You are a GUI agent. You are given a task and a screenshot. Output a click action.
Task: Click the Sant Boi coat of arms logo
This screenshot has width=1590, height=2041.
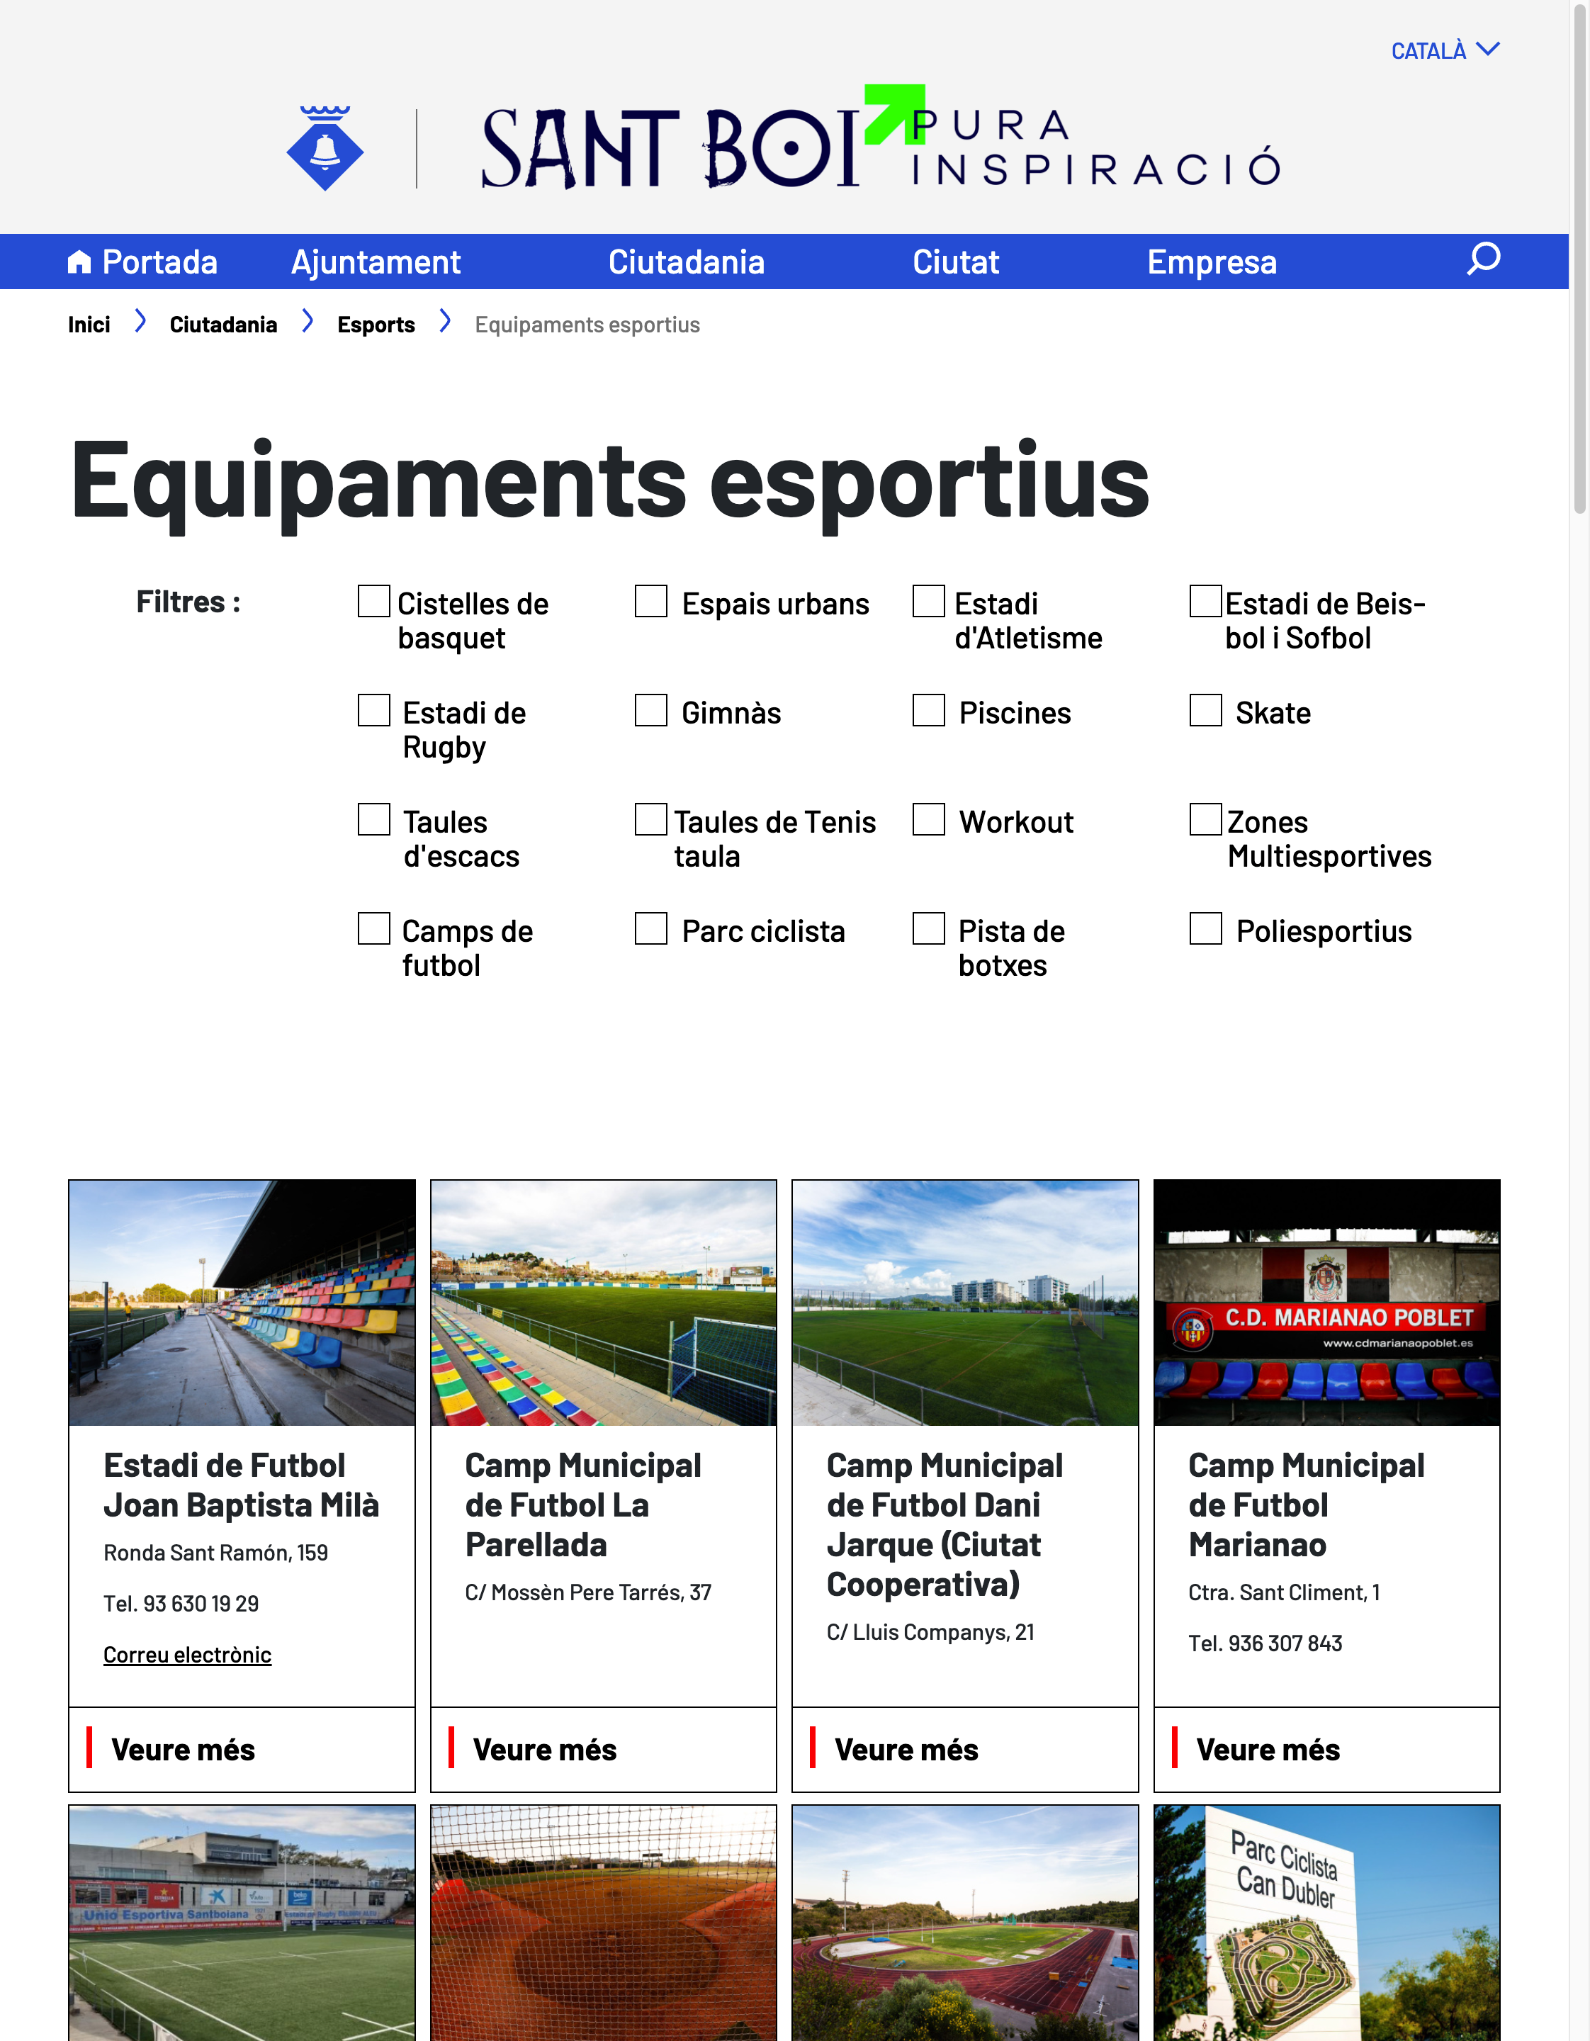325,149
